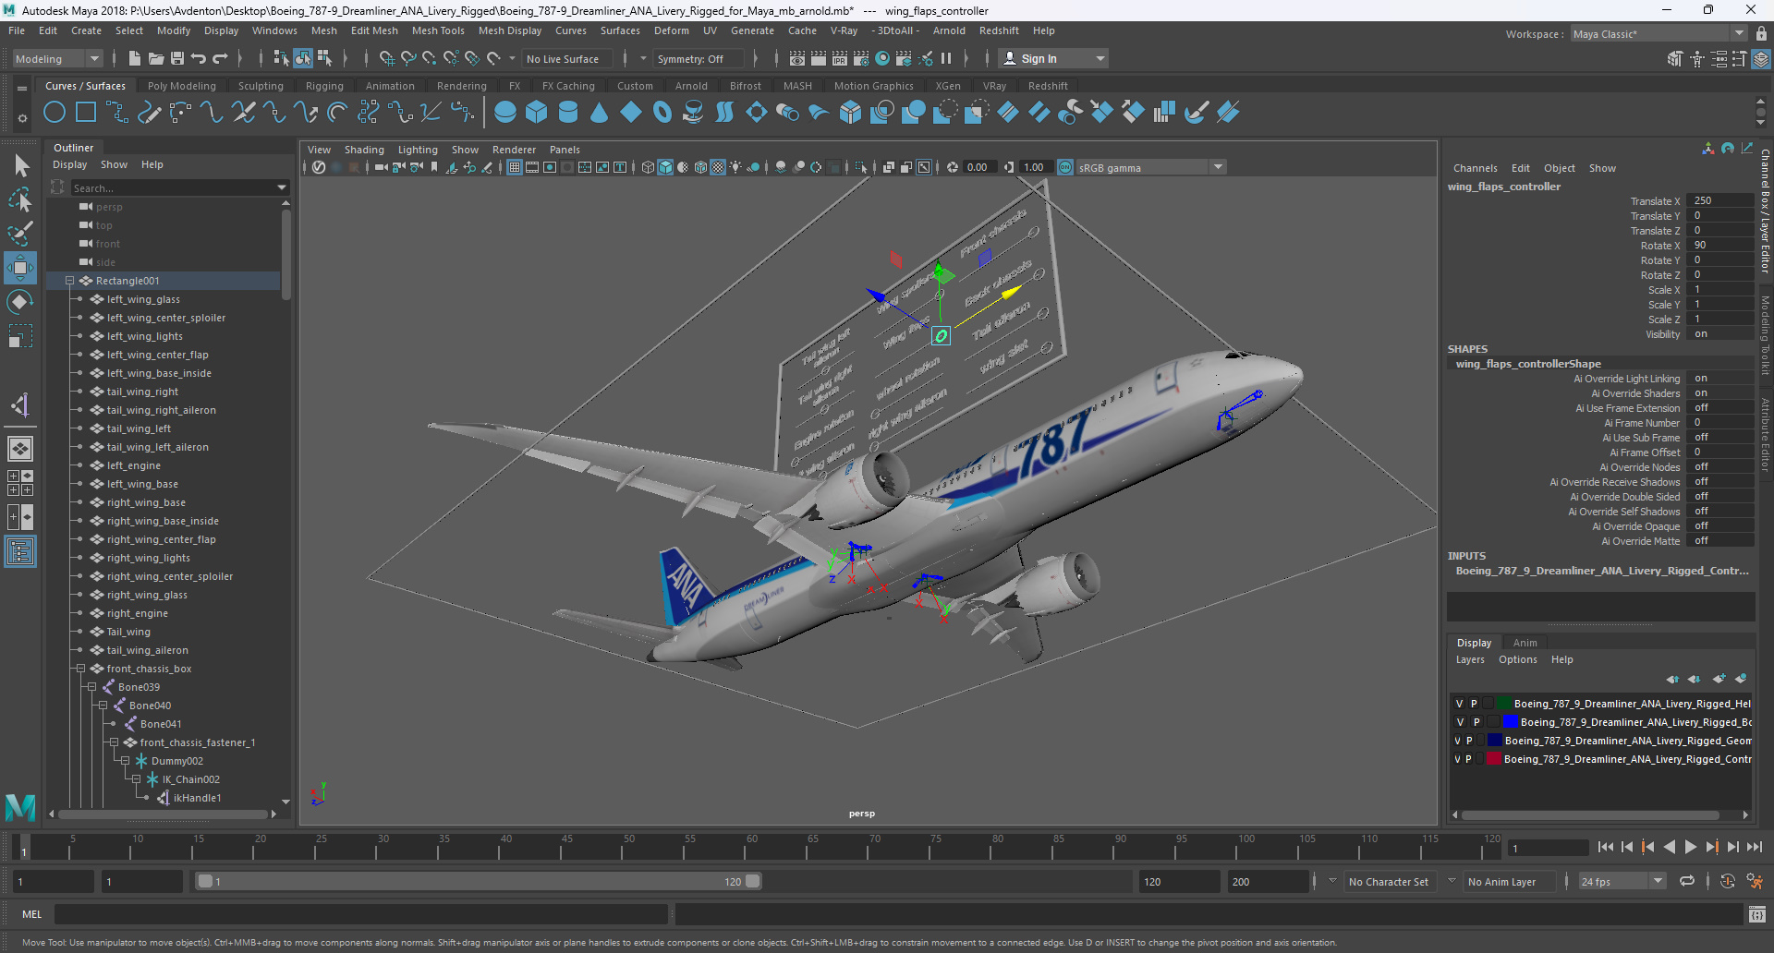The image size is (1774, 953).
Task: Switch to the Poly Modeling shelf tab
Action: (182, 86)
